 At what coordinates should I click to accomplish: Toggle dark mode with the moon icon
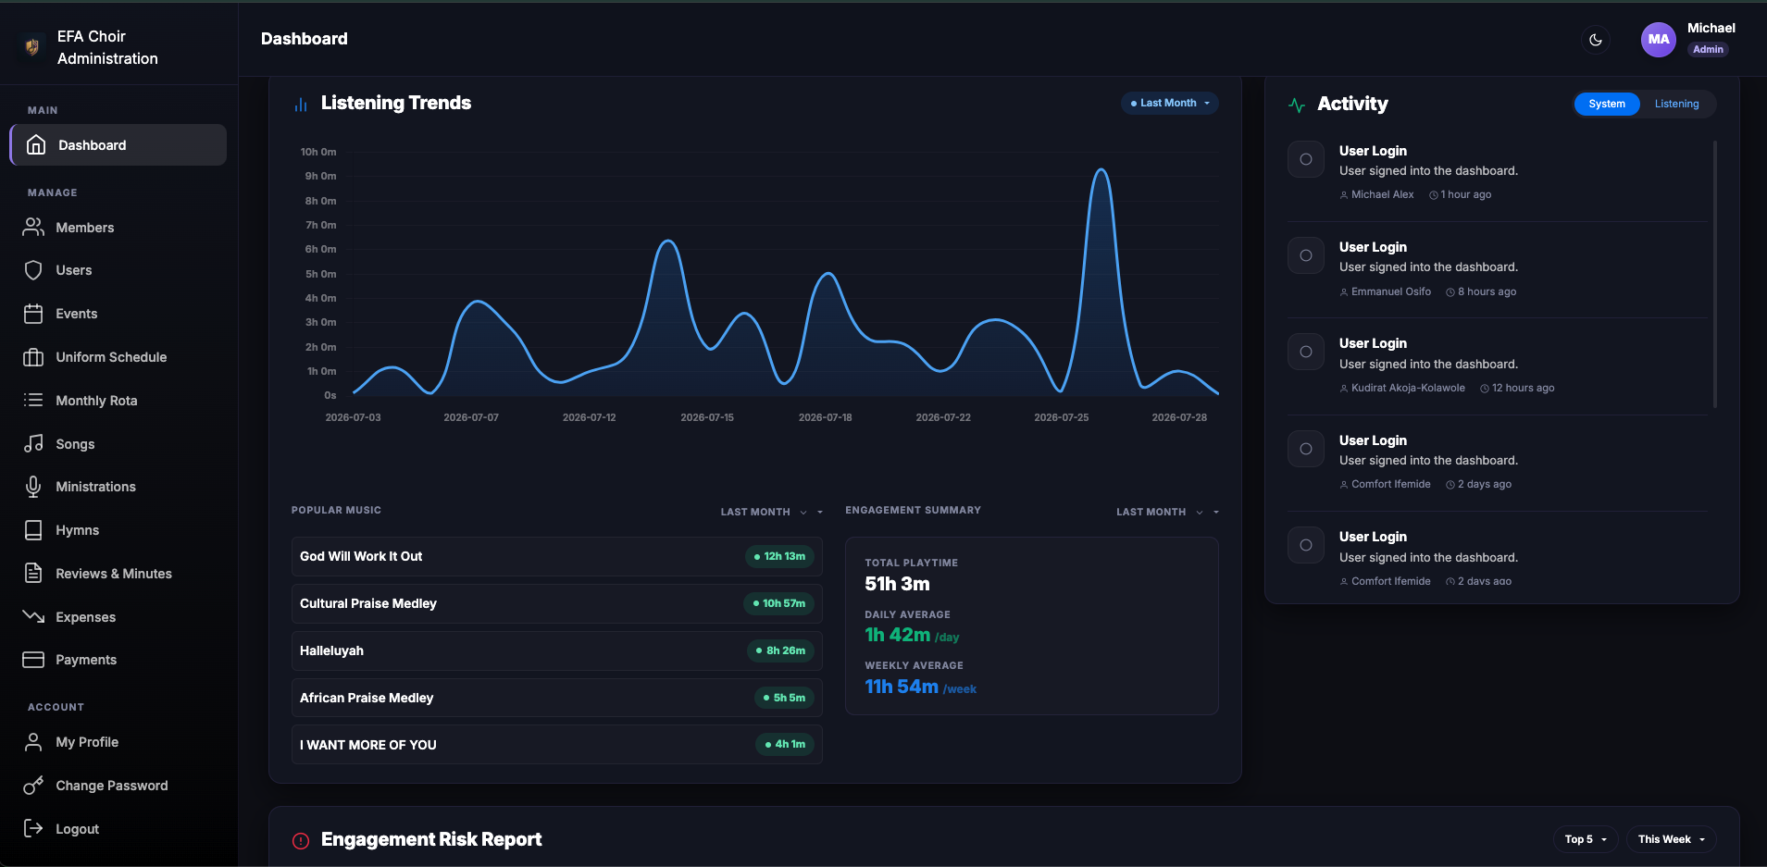click(1595, 40)
